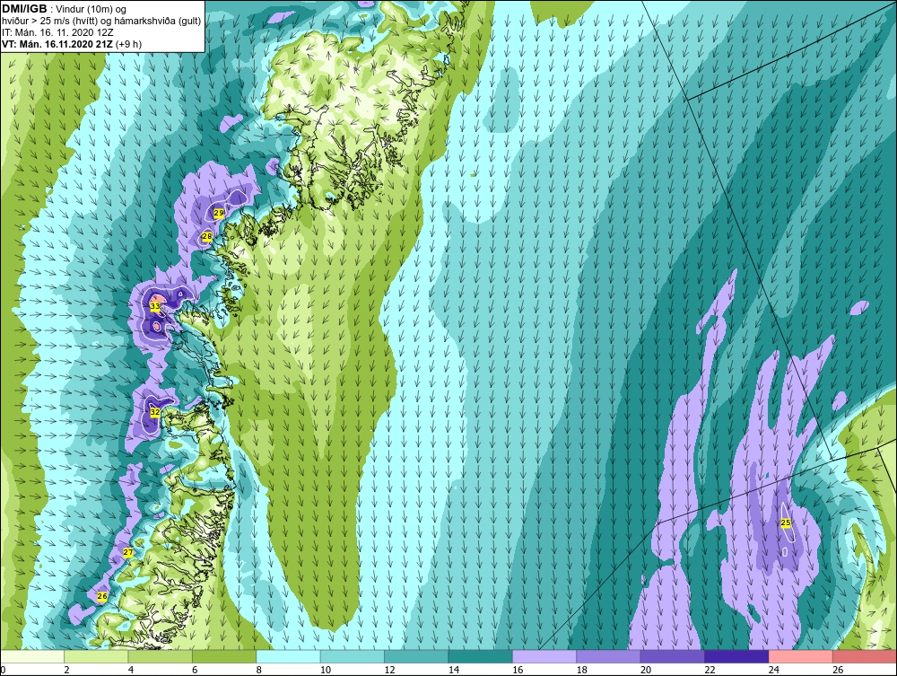Click the legend scale number 4
897x676 pixels.
(131, 670)
